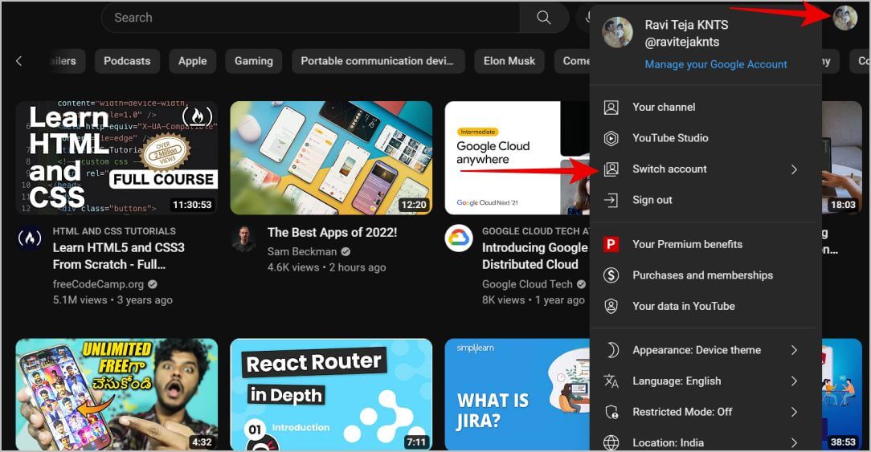Click the '5.1M views • 3 years ago' text

coord(112,300)
